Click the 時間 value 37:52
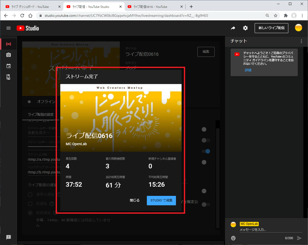Viewport: 308px width, 245px height. pos(74,184)
